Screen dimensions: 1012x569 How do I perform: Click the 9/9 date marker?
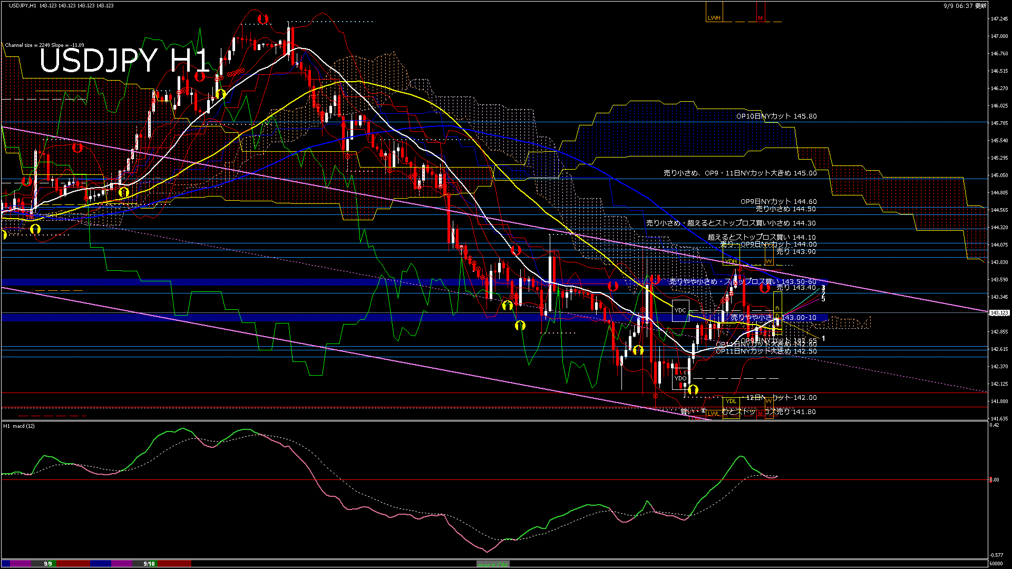(x=48, y=564)
